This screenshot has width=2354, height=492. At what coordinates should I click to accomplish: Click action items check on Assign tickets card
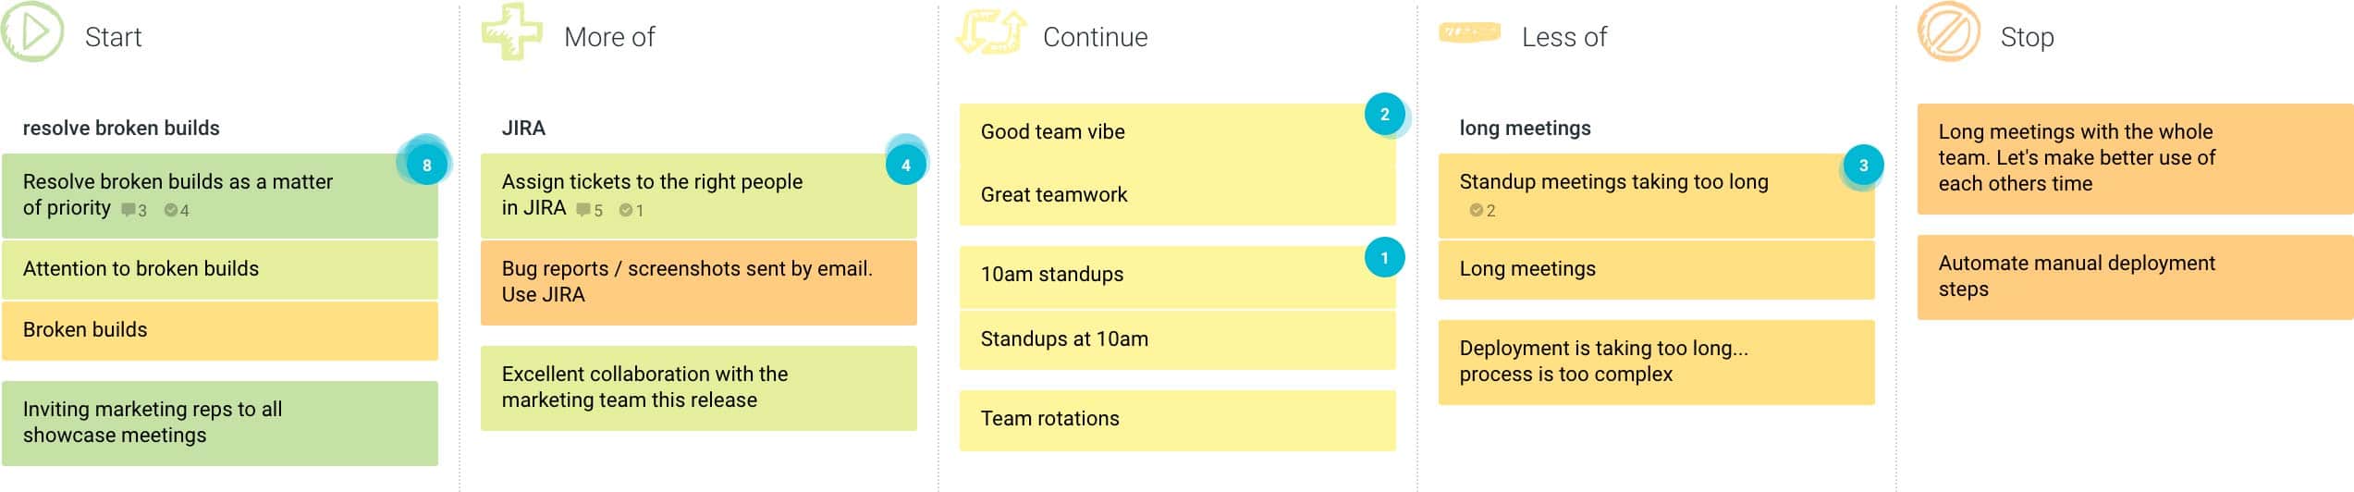[631, 211]
